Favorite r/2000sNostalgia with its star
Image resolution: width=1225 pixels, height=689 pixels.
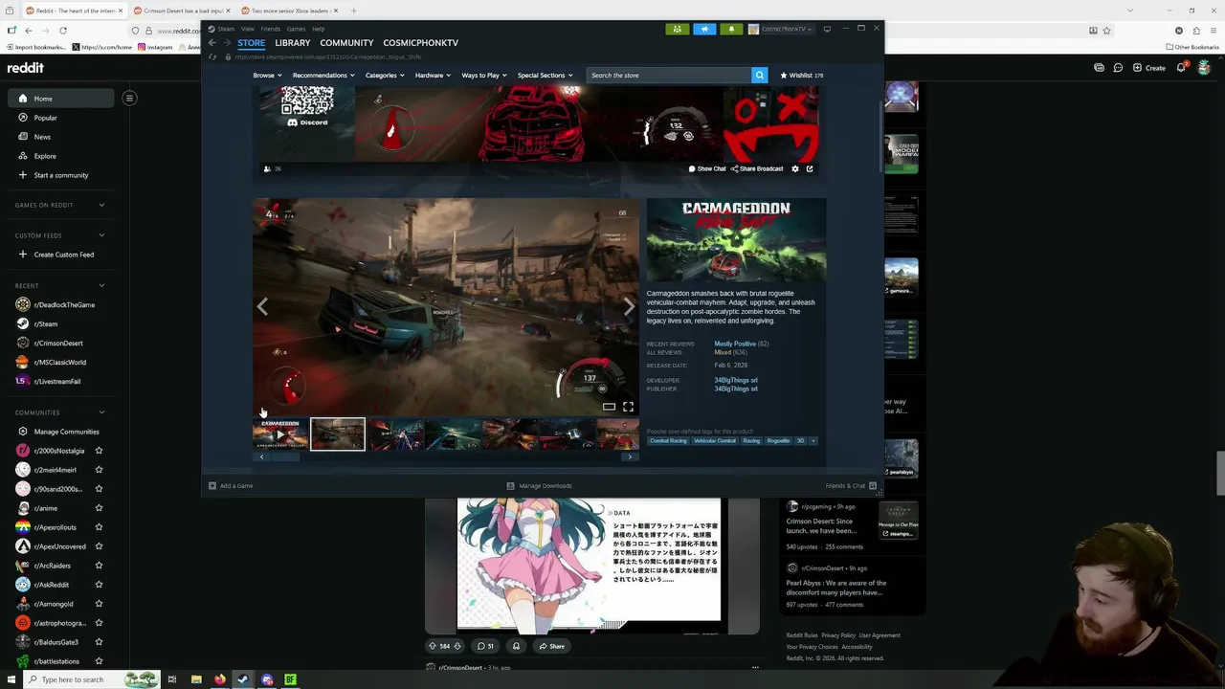tap(99, 451)
